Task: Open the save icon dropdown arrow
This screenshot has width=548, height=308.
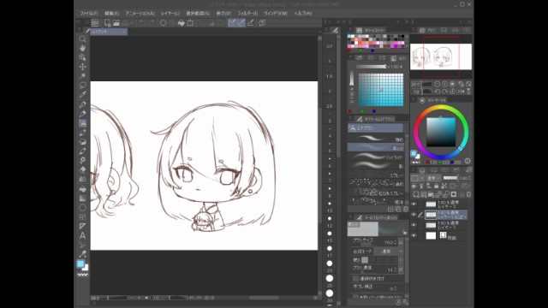Action: (x=132, y=23)
